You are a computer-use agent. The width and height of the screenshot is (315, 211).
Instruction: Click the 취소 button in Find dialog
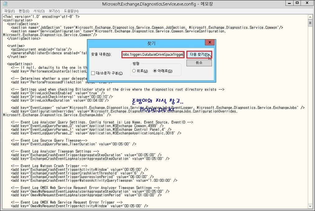(199, 63)
